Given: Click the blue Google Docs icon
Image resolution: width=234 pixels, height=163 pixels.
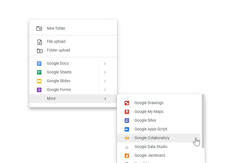Looking at the screenshot, I should click(39, 64).
